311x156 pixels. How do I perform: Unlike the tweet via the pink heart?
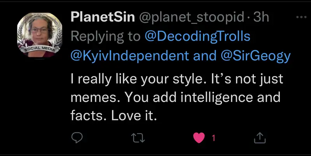199,137
